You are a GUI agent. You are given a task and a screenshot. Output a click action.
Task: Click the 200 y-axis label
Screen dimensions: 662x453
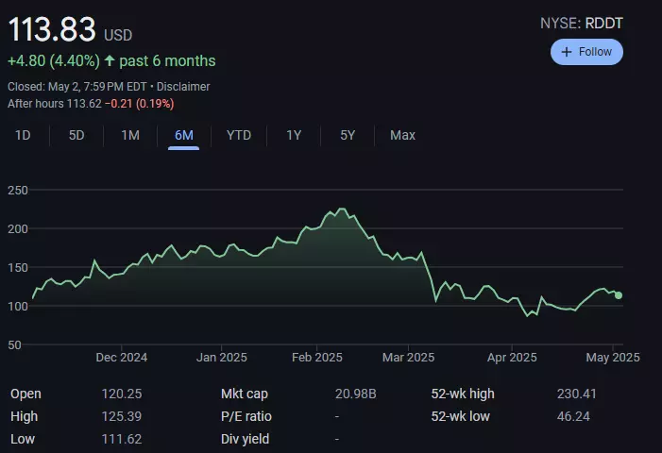point(18,229)
